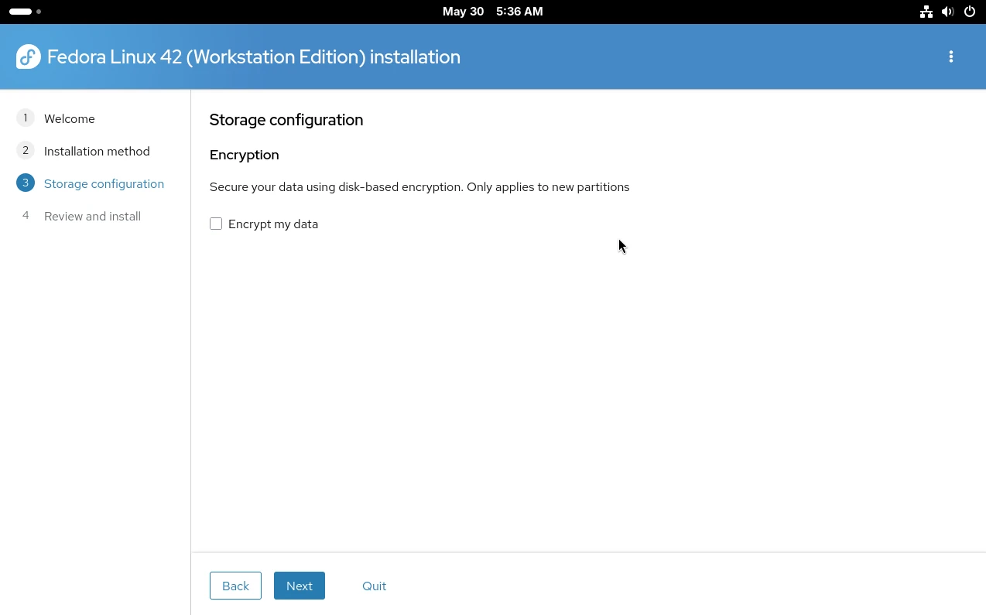Select the Storage configuration step
The image size is (986, 615).
tap(104, 183)
